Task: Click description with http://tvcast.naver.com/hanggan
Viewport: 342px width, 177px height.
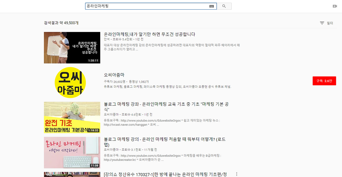Action: [162, 122]
